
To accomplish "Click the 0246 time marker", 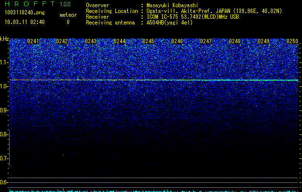I will pyautogui.click(x=177, y=41).
